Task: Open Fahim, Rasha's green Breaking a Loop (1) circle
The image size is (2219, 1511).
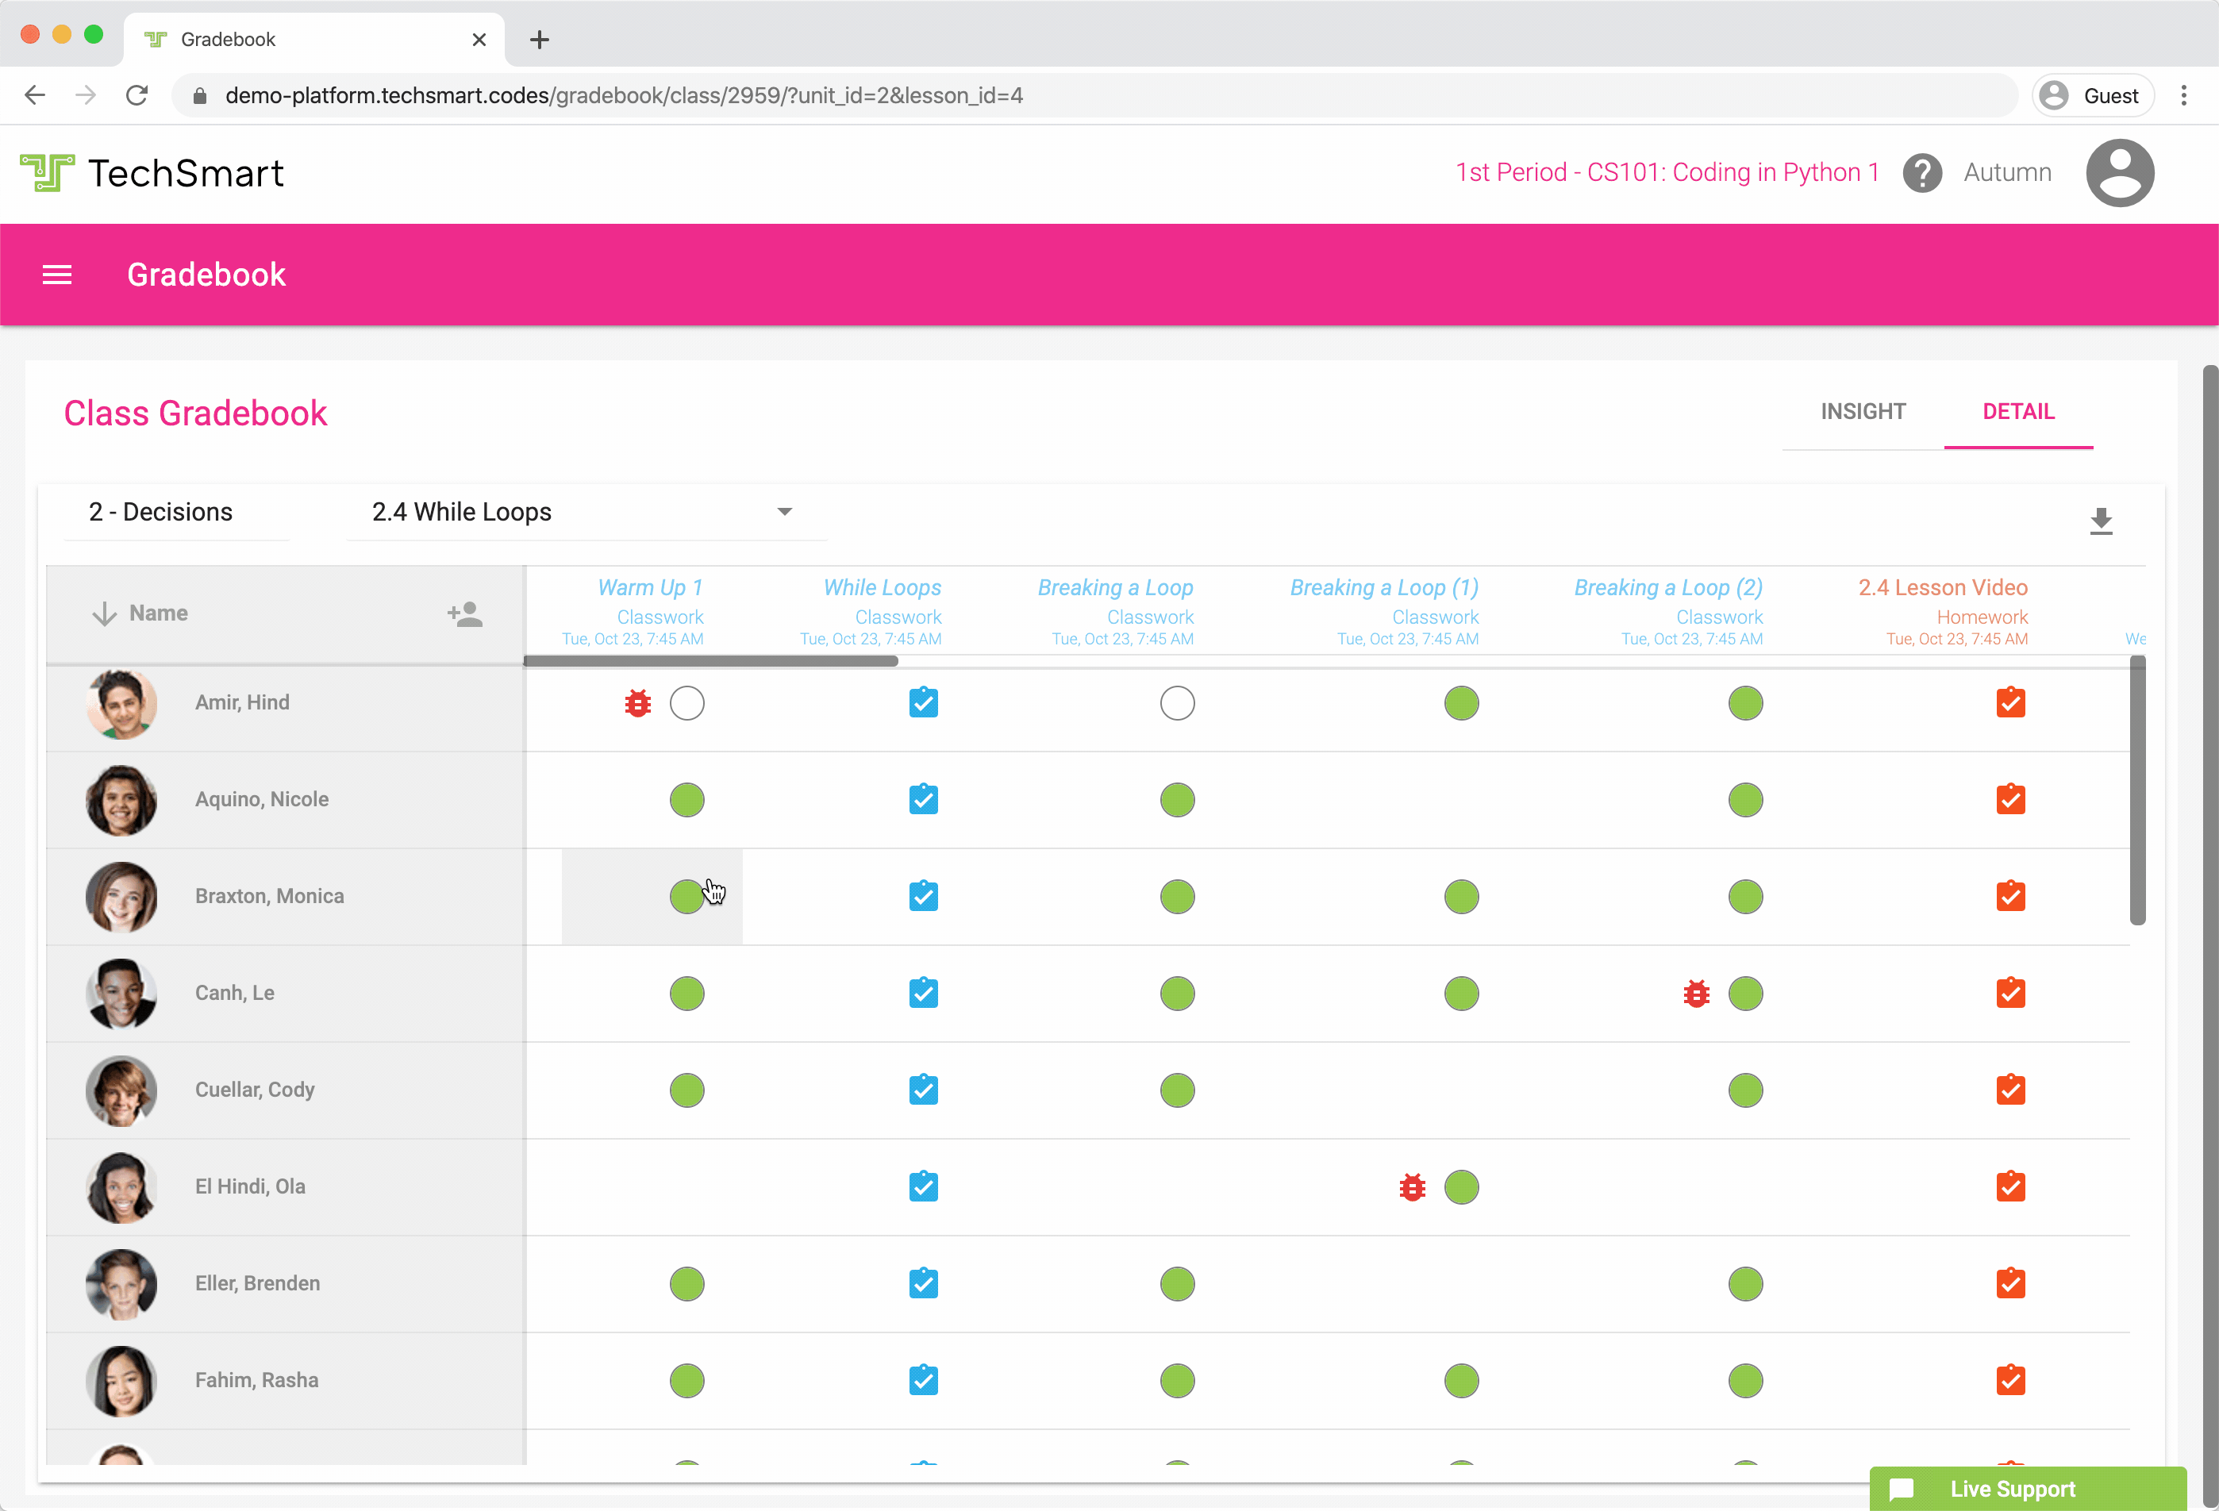Action: click(1461, 1380)
